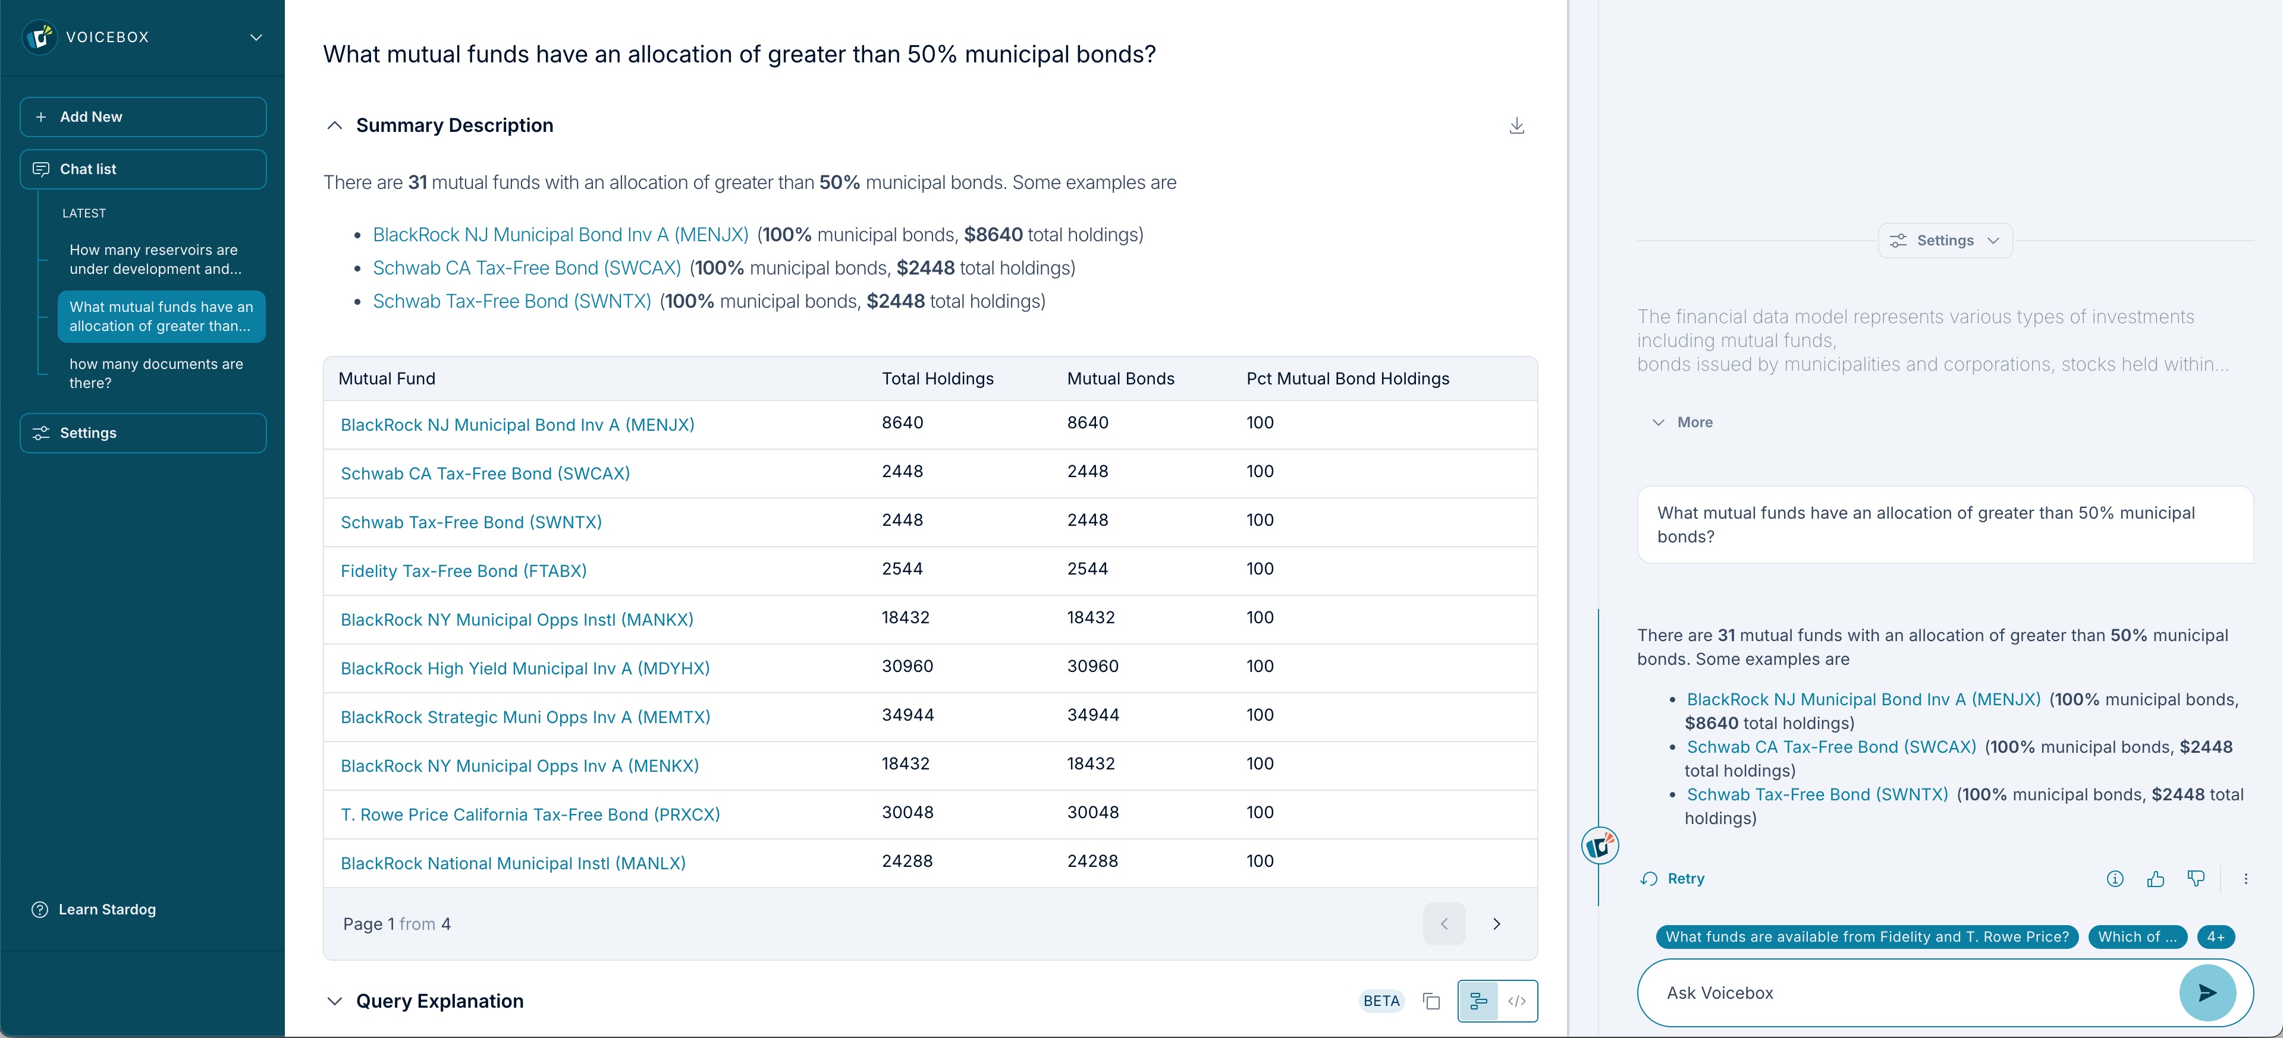Click the Voicebox avatar beside the answer
The height and width of the screenshot is (1038, 2283).
coord(1600,847)
